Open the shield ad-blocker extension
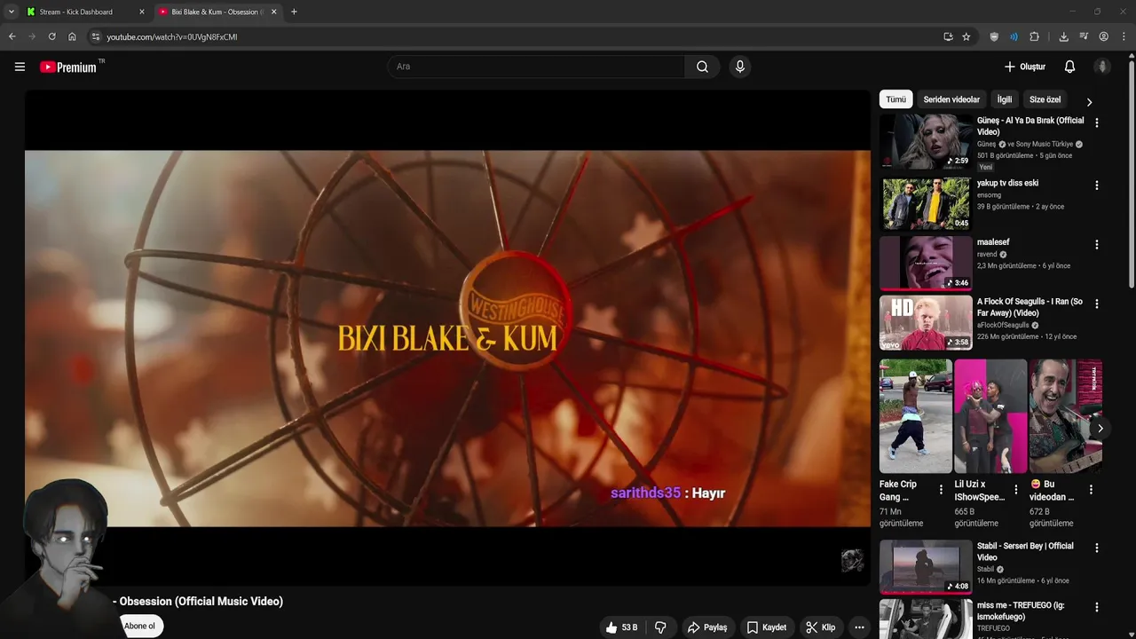The width and height of the screenshot is (1136, 639). [x=994, y=36]
